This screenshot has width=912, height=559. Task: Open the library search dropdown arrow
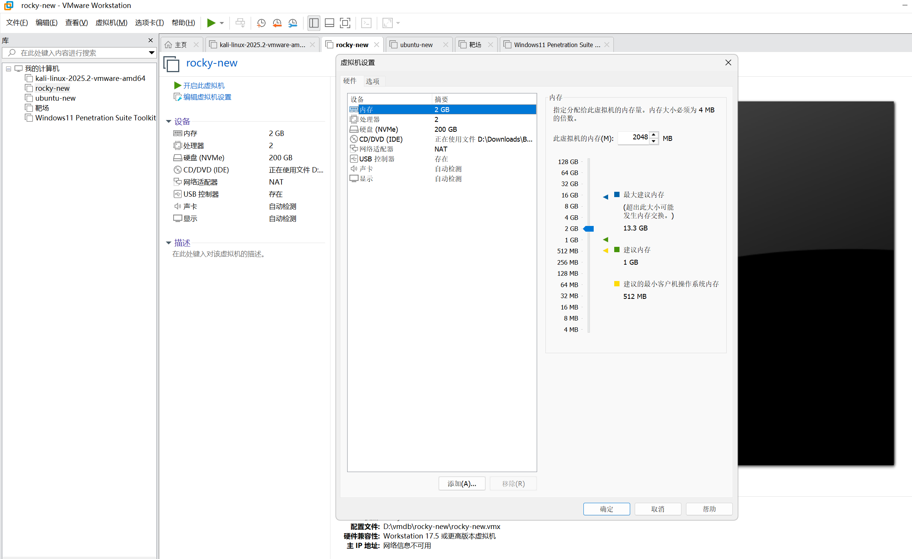coord(152,53)
